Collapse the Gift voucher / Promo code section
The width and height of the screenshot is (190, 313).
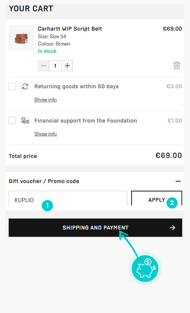pyautogui.click(x=178, y=181)
